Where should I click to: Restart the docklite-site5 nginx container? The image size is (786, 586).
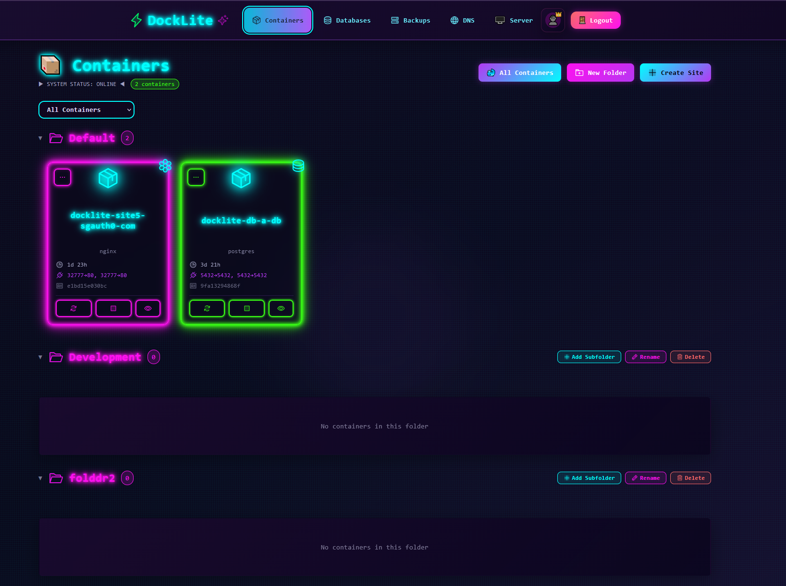coord(74,308)
